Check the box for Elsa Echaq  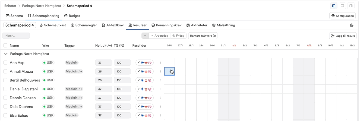tap(5, 116)
